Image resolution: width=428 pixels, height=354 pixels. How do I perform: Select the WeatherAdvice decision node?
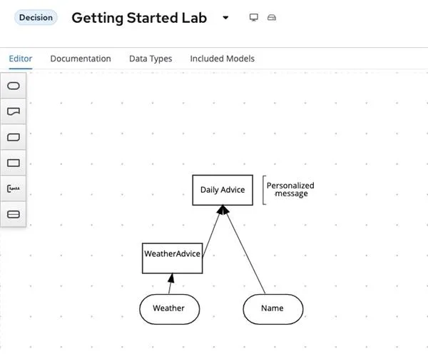tap(172, 253)
